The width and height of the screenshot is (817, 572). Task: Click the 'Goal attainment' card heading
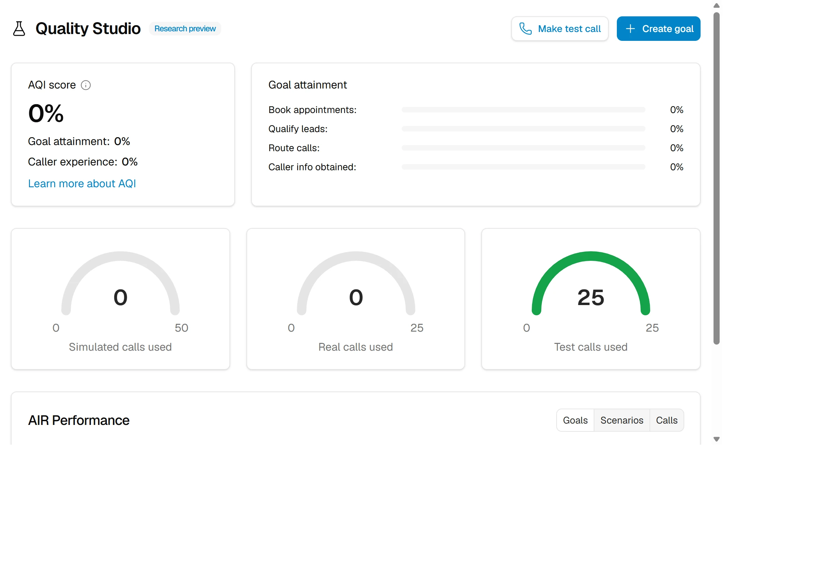coord(307,85)
